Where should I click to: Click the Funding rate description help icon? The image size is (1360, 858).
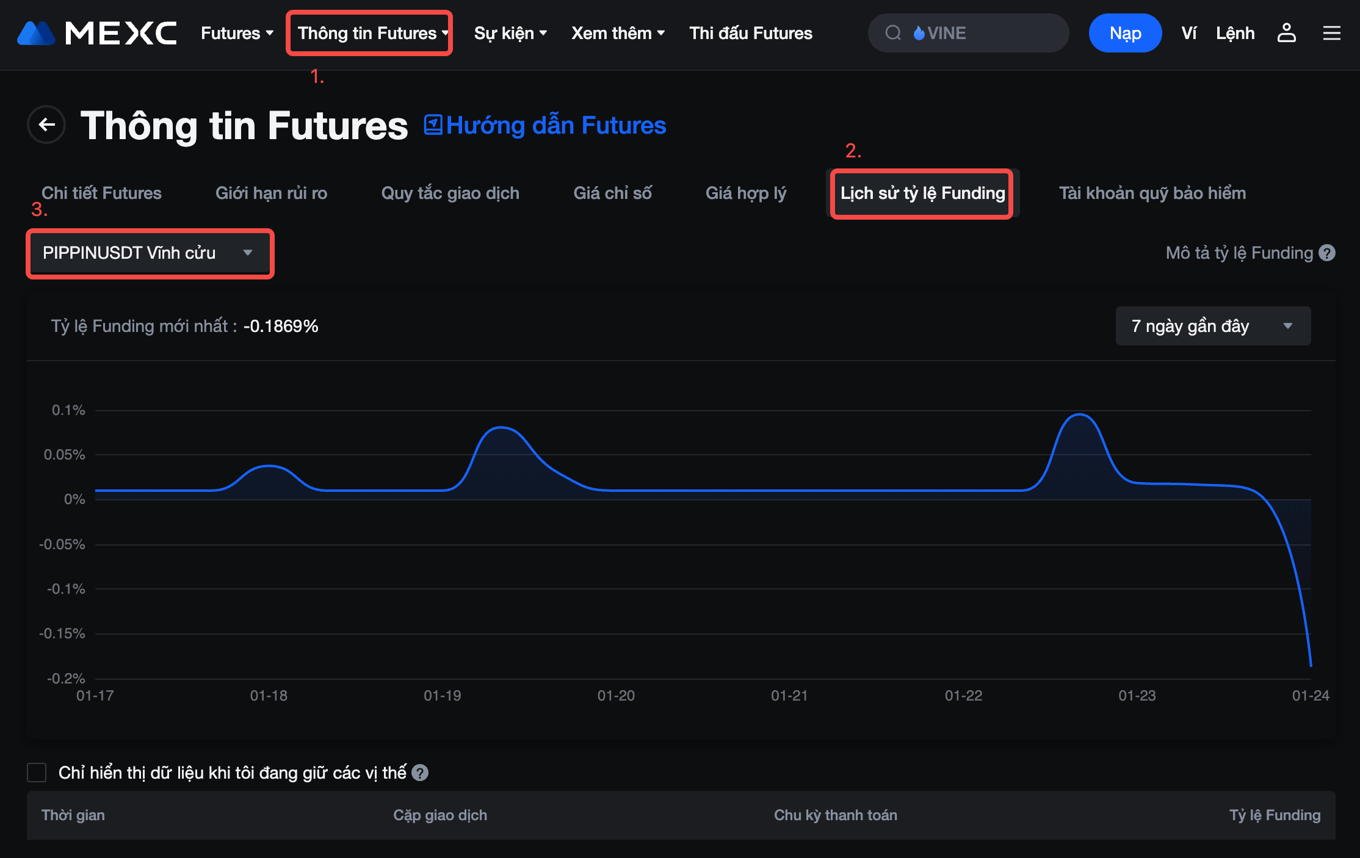coord(1327,253)
